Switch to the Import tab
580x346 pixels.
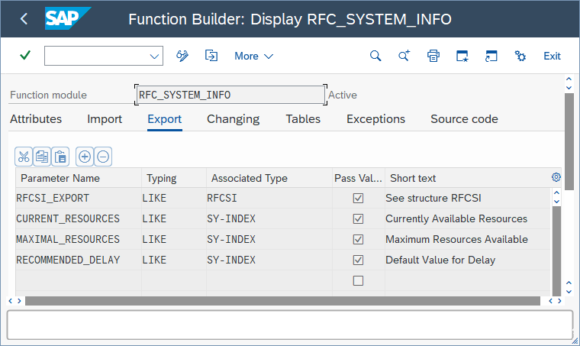pyautogui.click(x=105, y=119)
